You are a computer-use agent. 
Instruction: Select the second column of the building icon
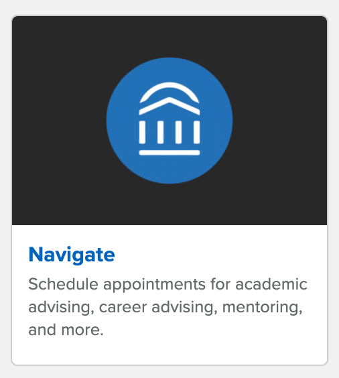click(161, 132)
